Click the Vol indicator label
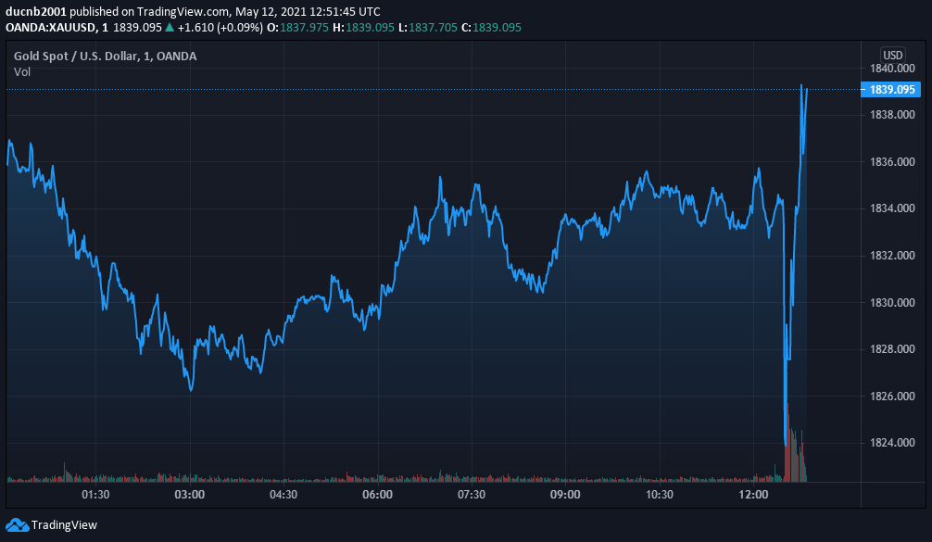Image resolution: width=932 pixels, height=542 pixels. point(22,72)
